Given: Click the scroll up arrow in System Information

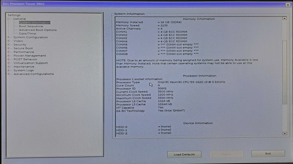Looking at the screenshot, I should [285, 19].
